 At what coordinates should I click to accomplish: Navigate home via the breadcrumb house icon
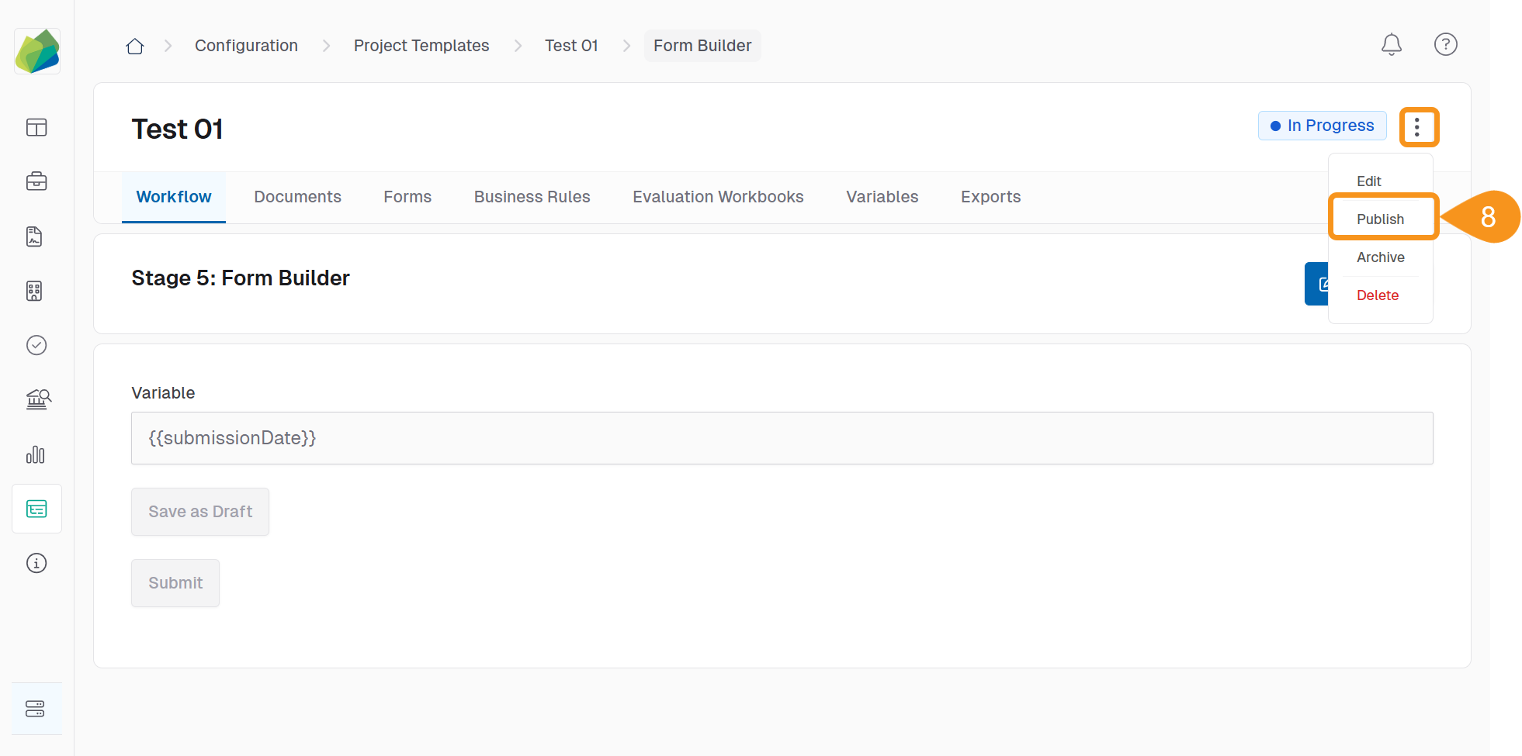(134, 45)
